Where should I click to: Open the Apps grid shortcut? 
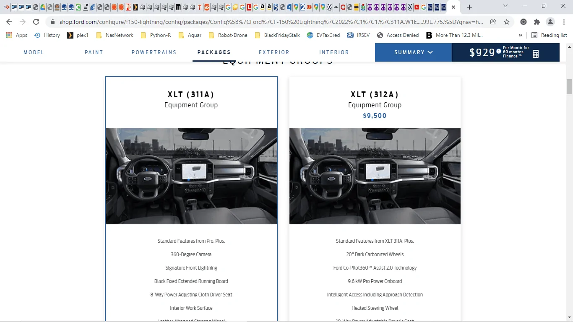click(17, 35)
